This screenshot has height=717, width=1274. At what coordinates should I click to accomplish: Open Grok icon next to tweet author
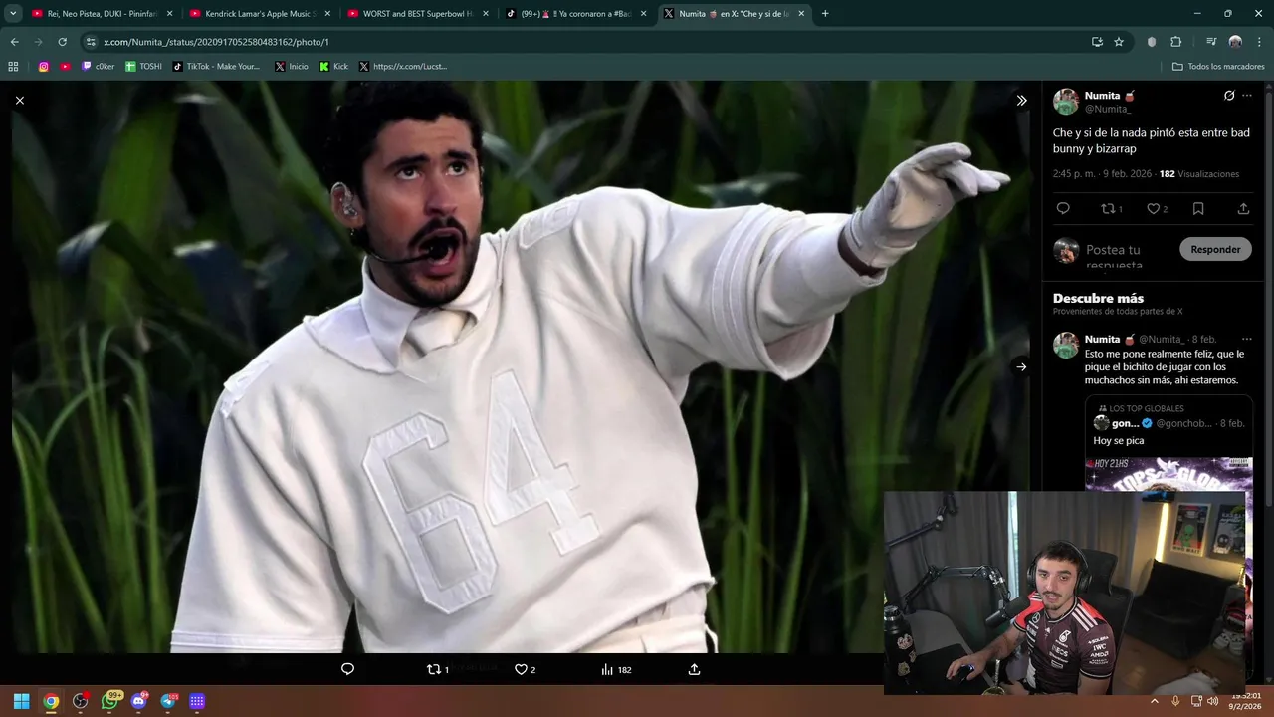coord(1229,96)
